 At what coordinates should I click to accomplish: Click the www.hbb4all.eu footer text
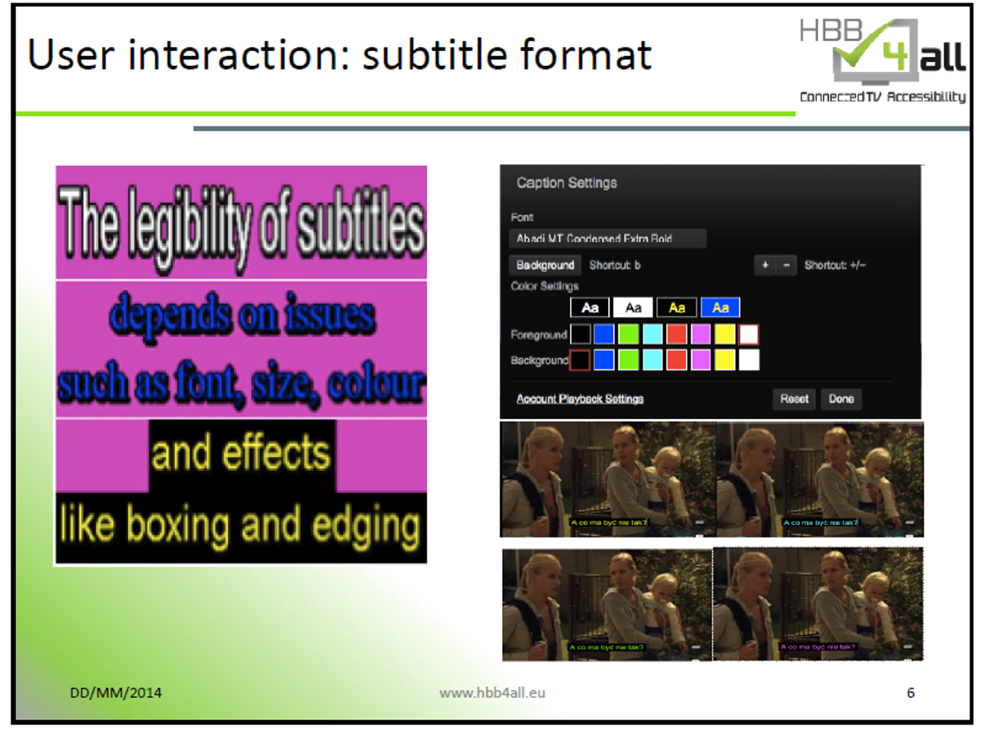492,693
